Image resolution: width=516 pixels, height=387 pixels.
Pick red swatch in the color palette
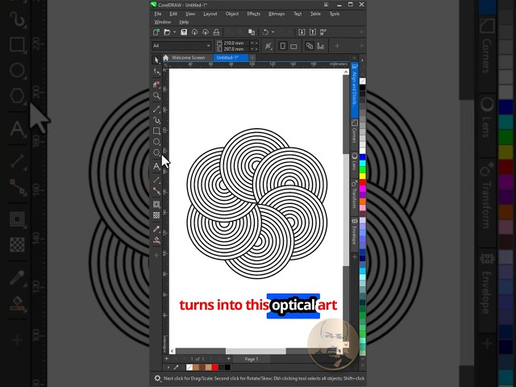[x=362, y=182]
